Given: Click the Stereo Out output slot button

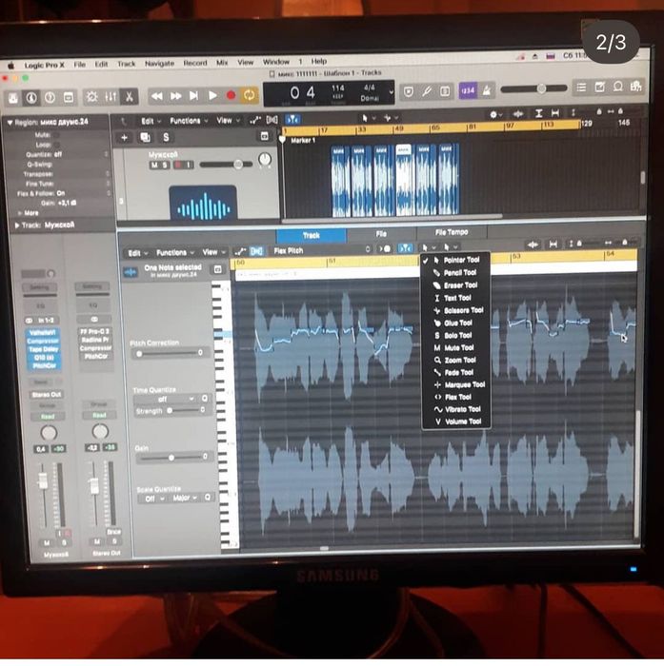Looking at the screenshot, I should pyautogui.click(x=47, y=395).
